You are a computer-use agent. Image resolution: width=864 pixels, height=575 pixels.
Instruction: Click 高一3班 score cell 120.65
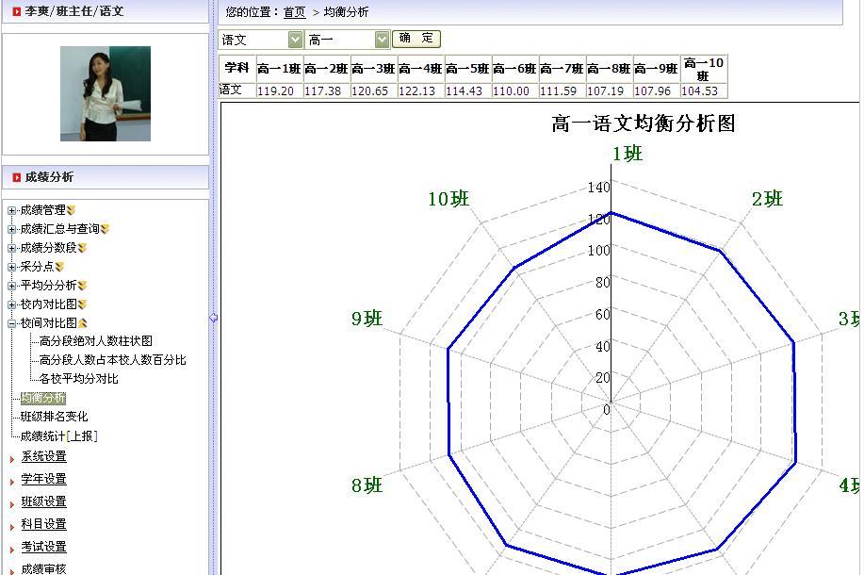tap(374, 91)
